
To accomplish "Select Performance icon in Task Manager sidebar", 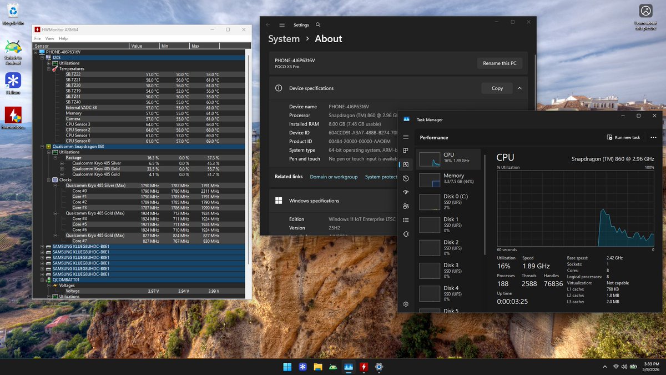I will [x=406, y=164].
